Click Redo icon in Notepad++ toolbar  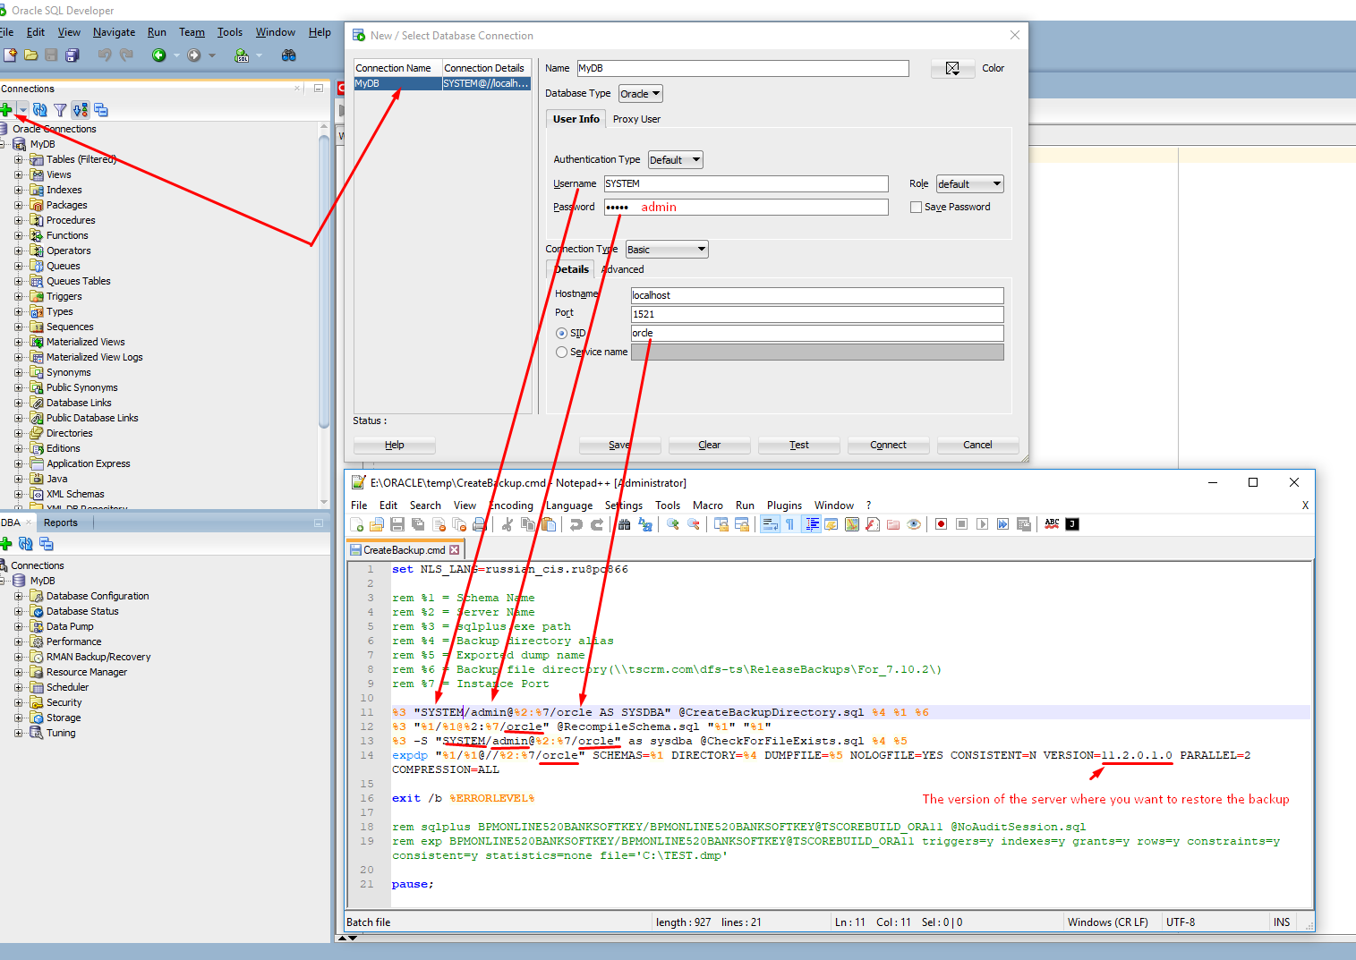tap(597, 524)
